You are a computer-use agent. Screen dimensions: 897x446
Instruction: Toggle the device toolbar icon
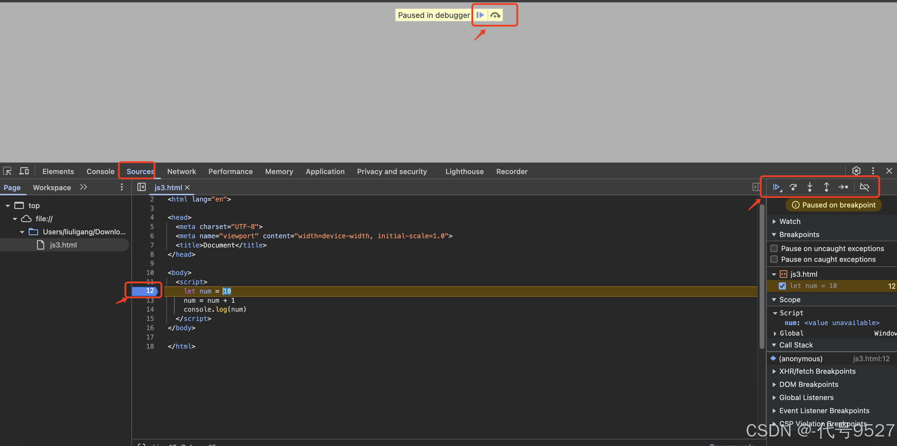pyautogui.click(x=24, y=171)
